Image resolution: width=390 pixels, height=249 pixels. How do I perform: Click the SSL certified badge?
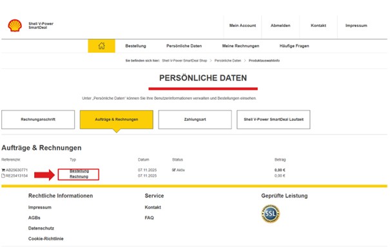point(270,214)
